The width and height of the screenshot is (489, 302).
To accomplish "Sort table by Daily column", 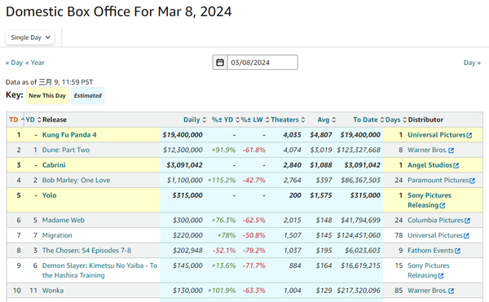I will point(195,120).
